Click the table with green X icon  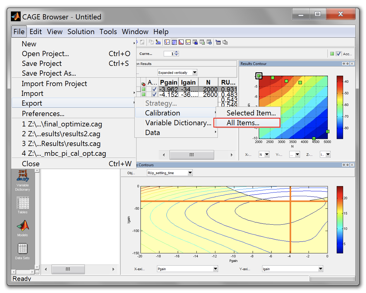[202, 42]
